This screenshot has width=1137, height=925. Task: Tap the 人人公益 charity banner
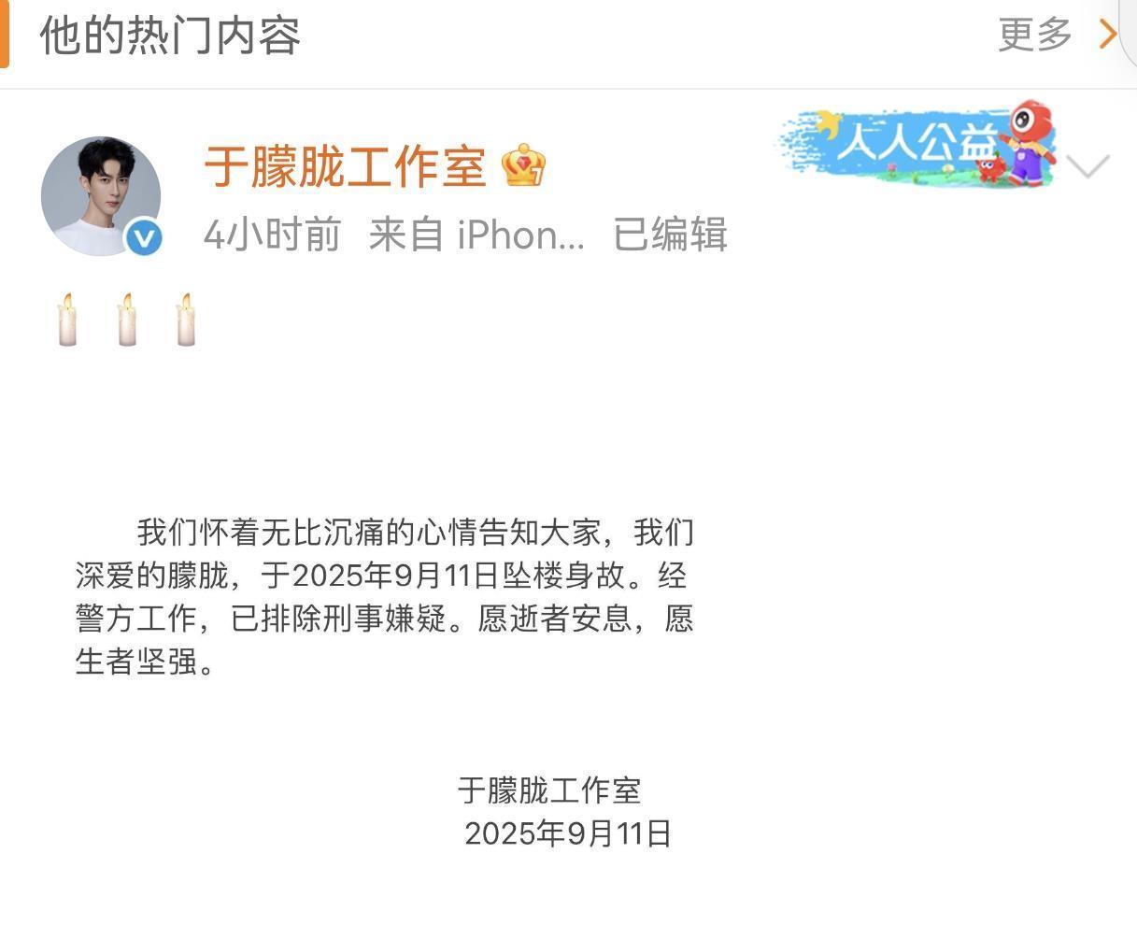917,144
